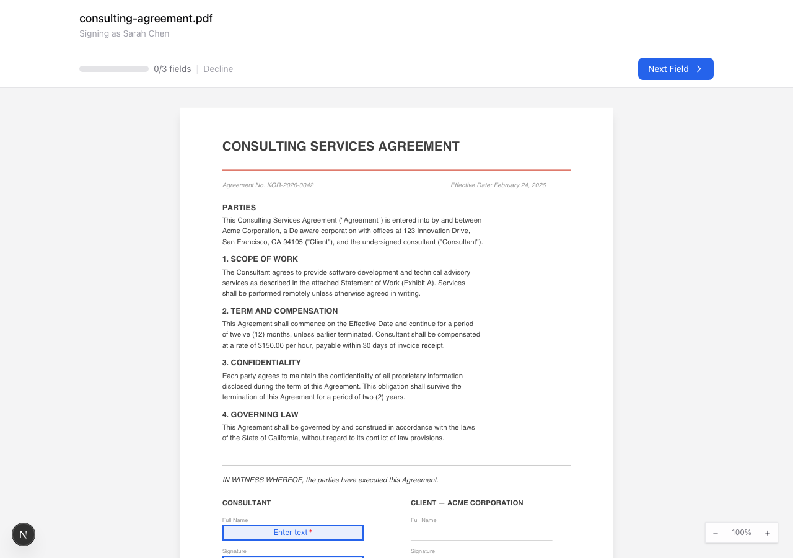Decline signing the document
The width and height of the screenshot is (793, 558).
(x=218, y=69)
